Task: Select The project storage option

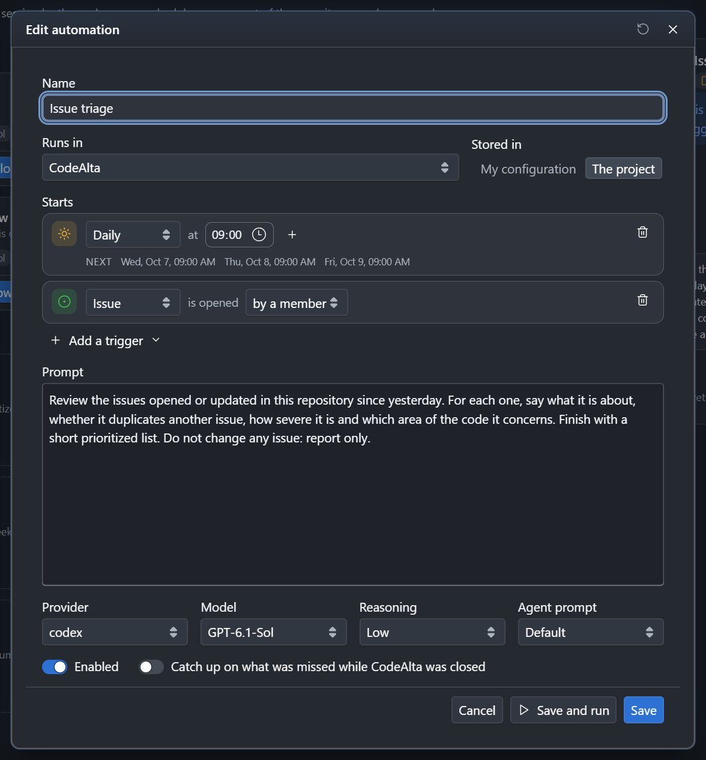Action: tap(623, 169)
